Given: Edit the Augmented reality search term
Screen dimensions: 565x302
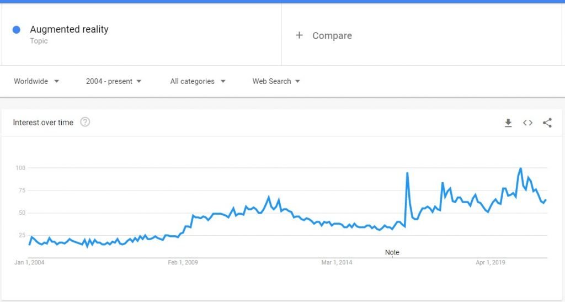Looking at the screenshot, I should (69, 30).
